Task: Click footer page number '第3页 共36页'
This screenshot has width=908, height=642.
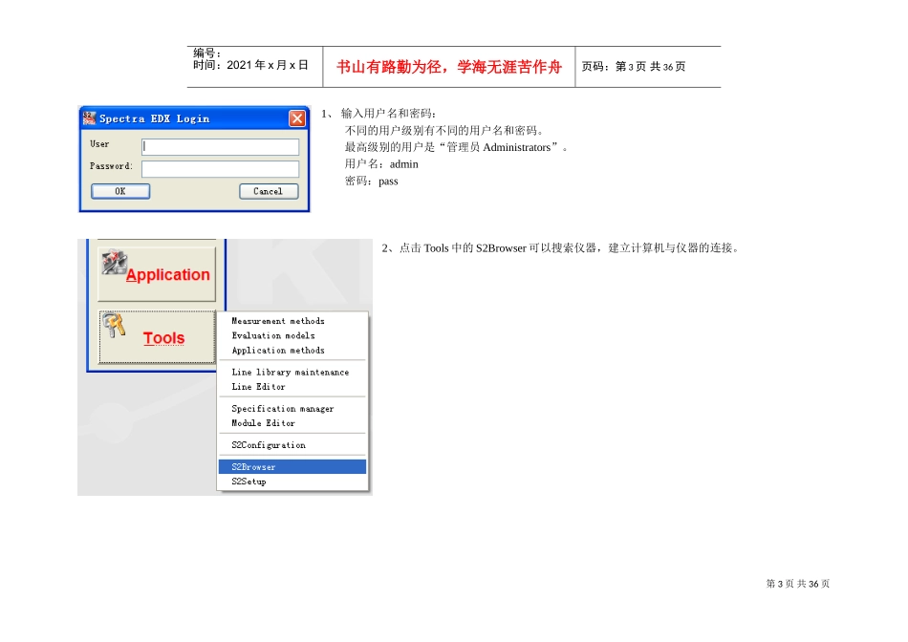Action: pyautogui.click(x=798, y=584)
